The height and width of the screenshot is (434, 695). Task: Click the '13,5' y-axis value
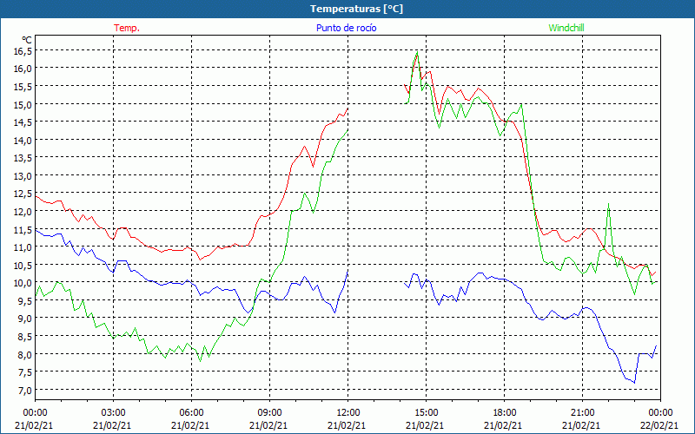click(x=23, y=158)
